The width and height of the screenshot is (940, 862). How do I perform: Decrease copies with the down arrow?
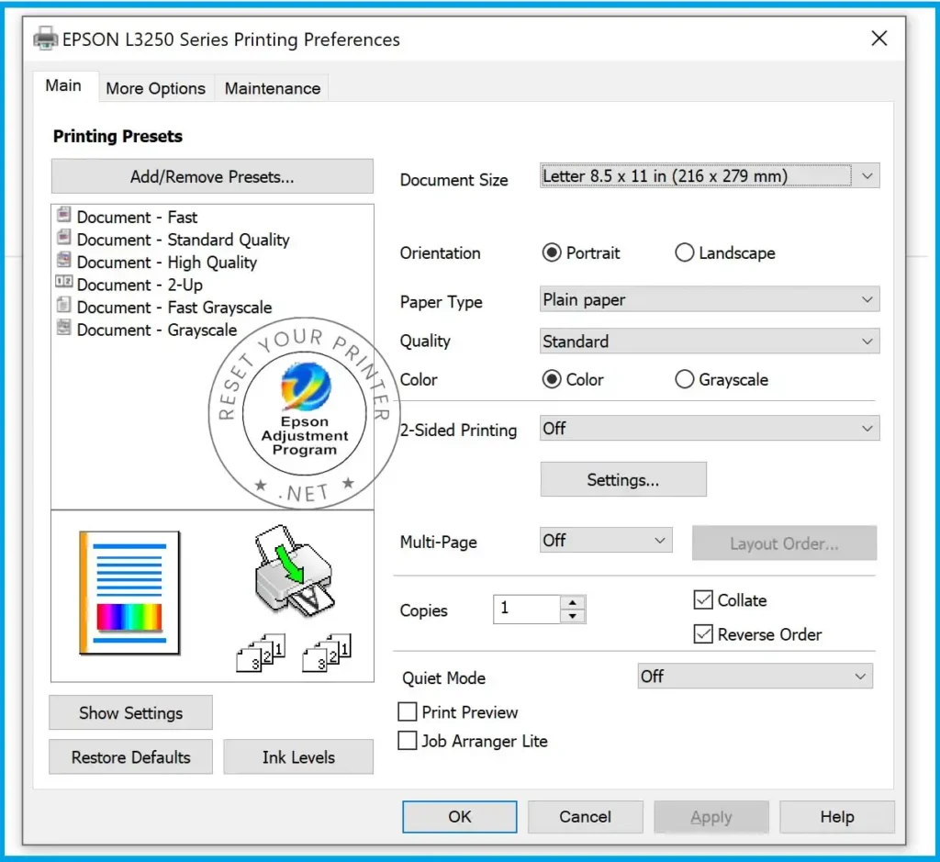coord(573,616)
